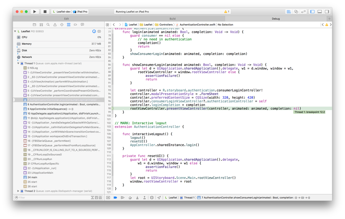The width and height of the screenshot is (345, 219).
Task: Open the Leaflet-dev scheme selector
Action: tap(61, 12)
